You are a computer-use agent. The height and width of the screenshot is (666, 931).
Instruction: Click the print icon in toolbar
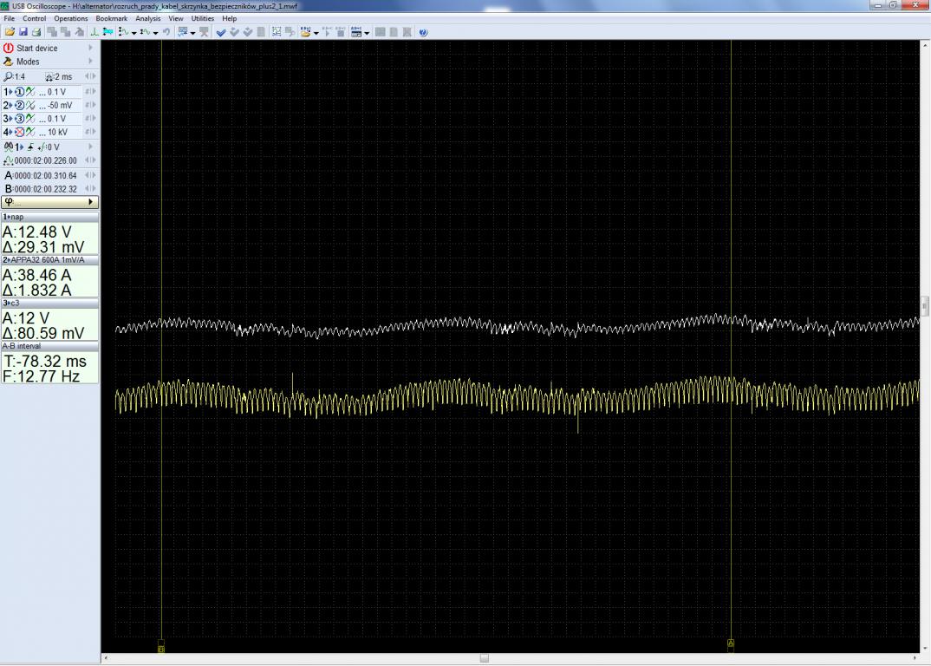[36, 32]
